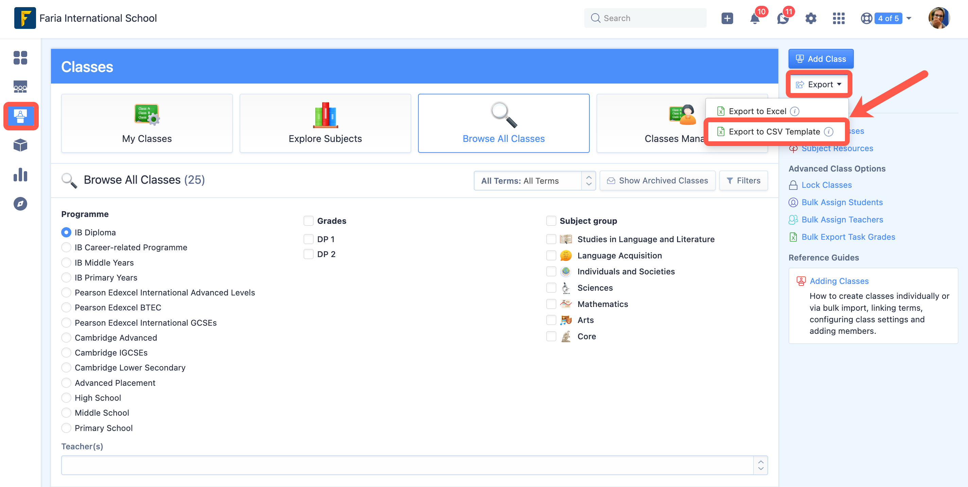Image resolution: width=968 pixels, height=487 pixels.
Task: Click the Add Class button
Action: coord(821,59)
